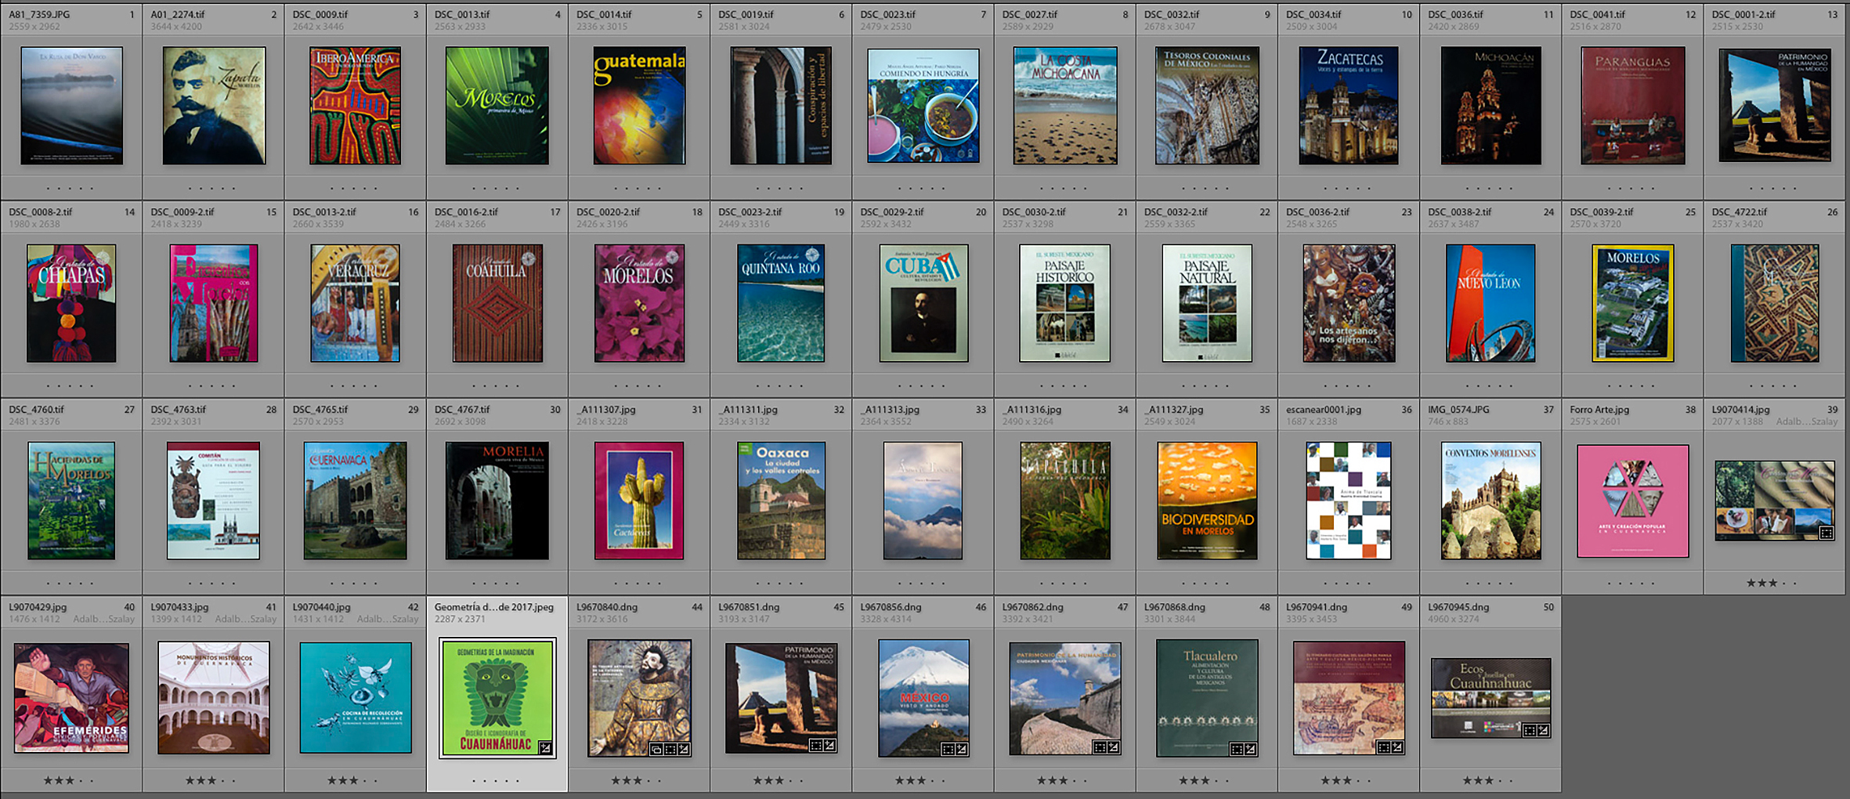Click develop adjustments badge on L9670856.dng México cover

[962, 750]
